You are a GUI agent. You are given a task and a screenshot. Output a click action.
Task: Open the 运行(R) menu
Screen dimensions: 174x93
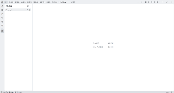pos(42,2)
